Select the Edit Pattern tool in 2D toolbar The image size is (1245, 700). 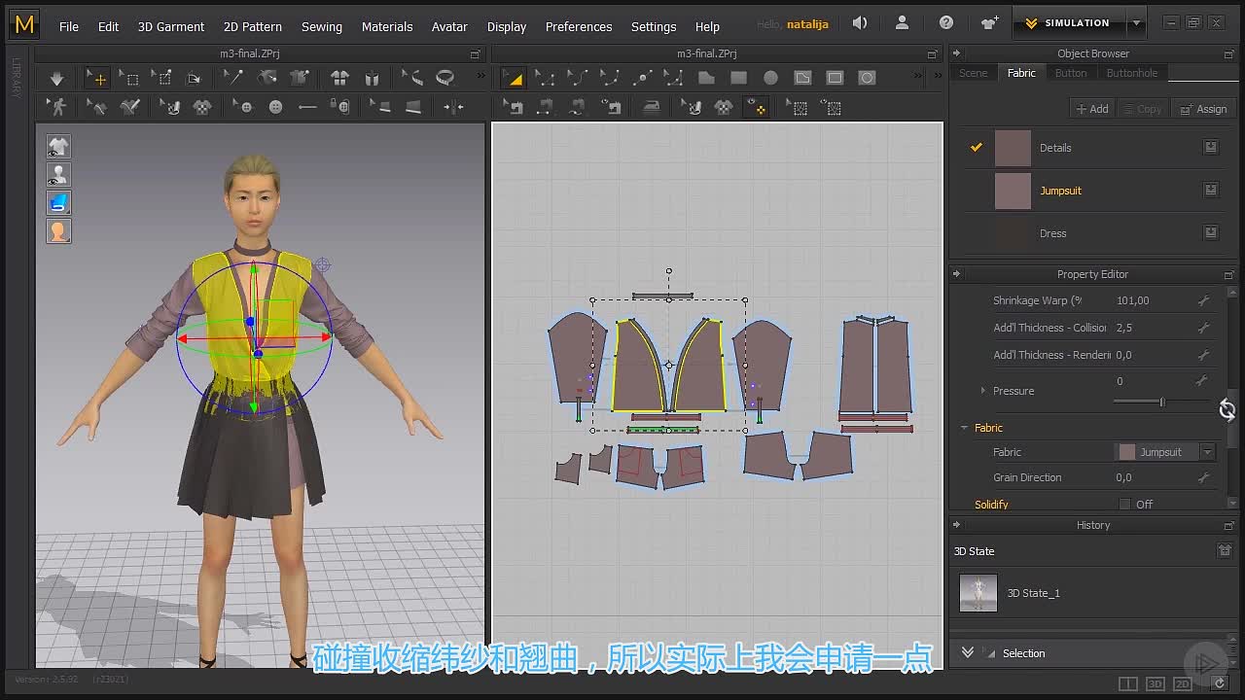point(514,79)
